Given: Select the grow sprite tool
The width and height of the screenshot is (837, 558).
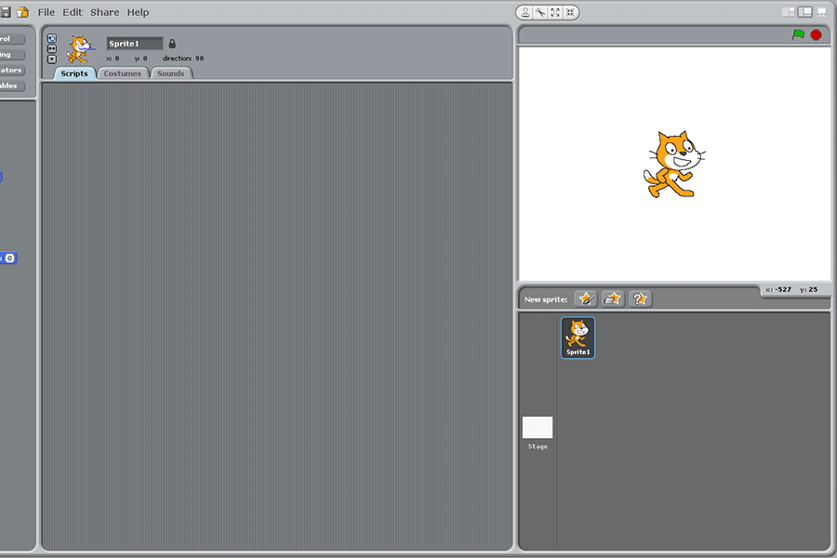Looking at the screenshot, I should pos(553,12).
